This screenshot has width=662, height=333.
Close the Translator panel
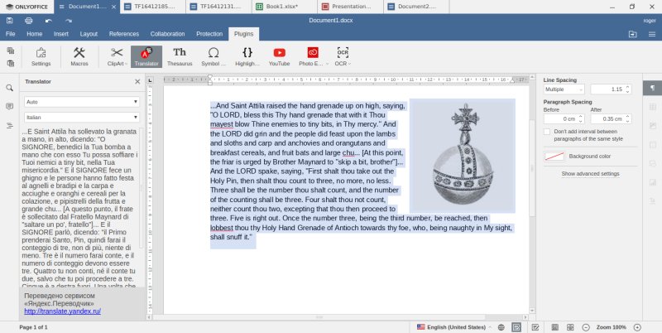tap(137, 81)
